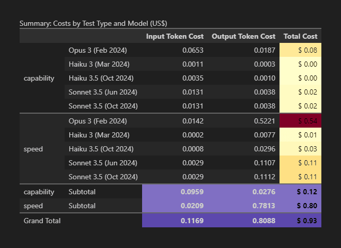Click the input cost value 0.0002
The image size is (341, 248).
(x=193, y=135)
